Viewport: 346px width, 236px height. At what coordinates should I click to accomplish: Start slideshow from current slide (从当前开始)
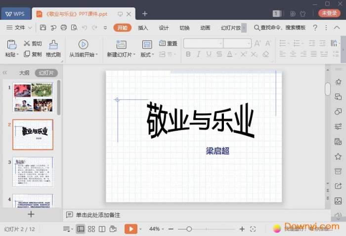coord(83,45)
